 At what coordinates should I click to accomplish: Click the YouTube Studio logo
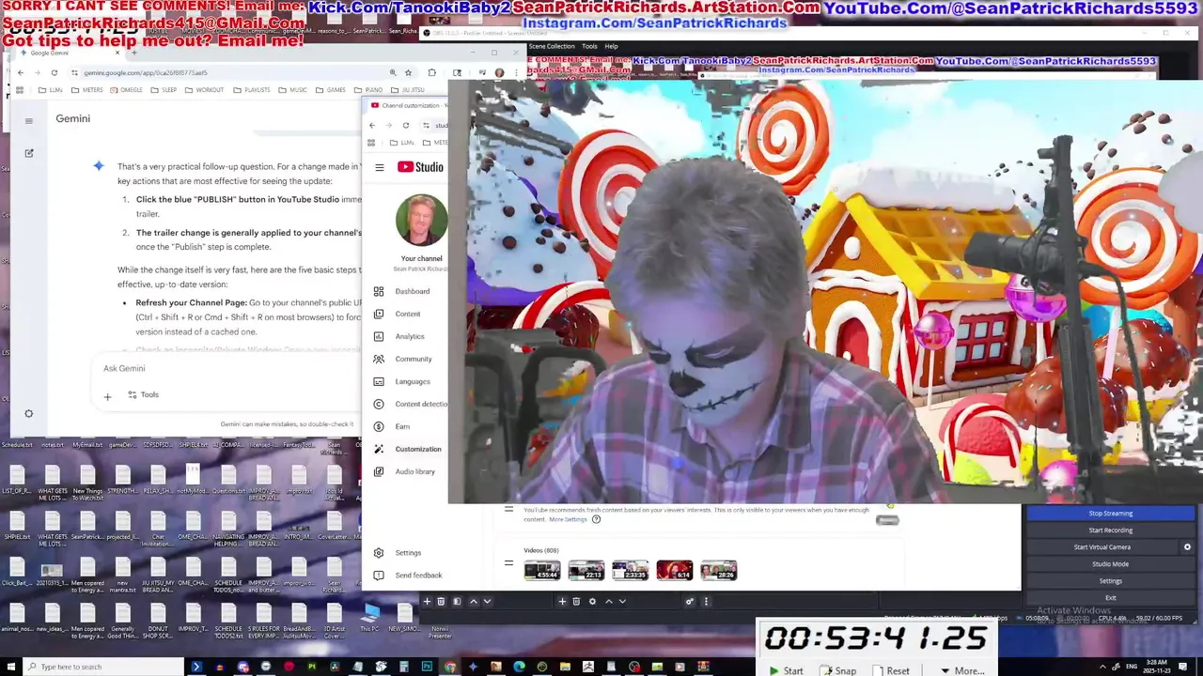click(x=420, y=167)
